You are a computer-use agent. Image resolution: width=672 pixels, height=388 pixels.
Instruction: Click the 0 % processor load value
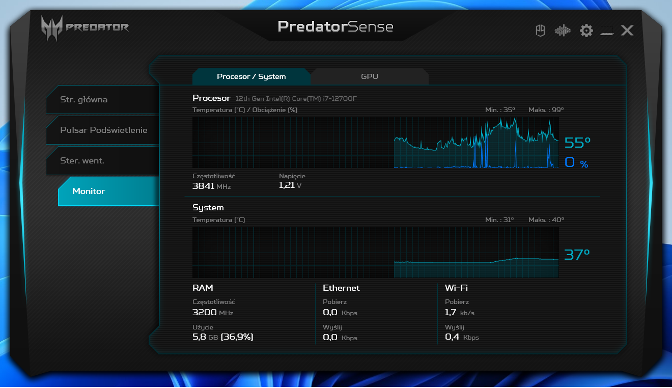(x=576, y=163)
